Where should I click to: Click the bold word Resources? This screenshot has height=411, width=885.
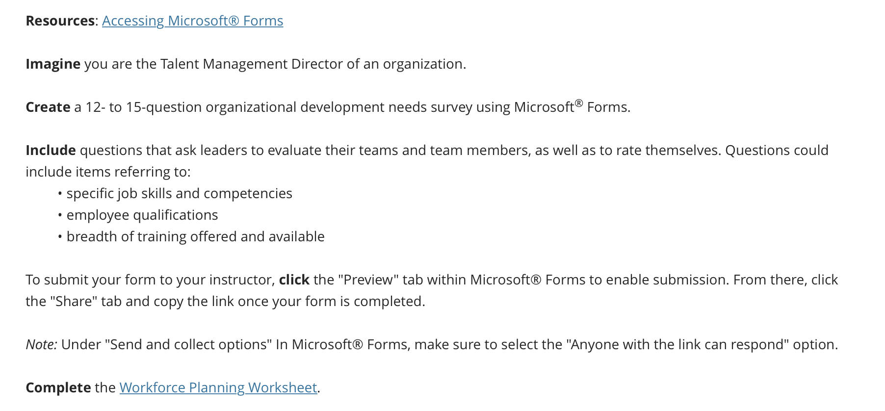60,21
